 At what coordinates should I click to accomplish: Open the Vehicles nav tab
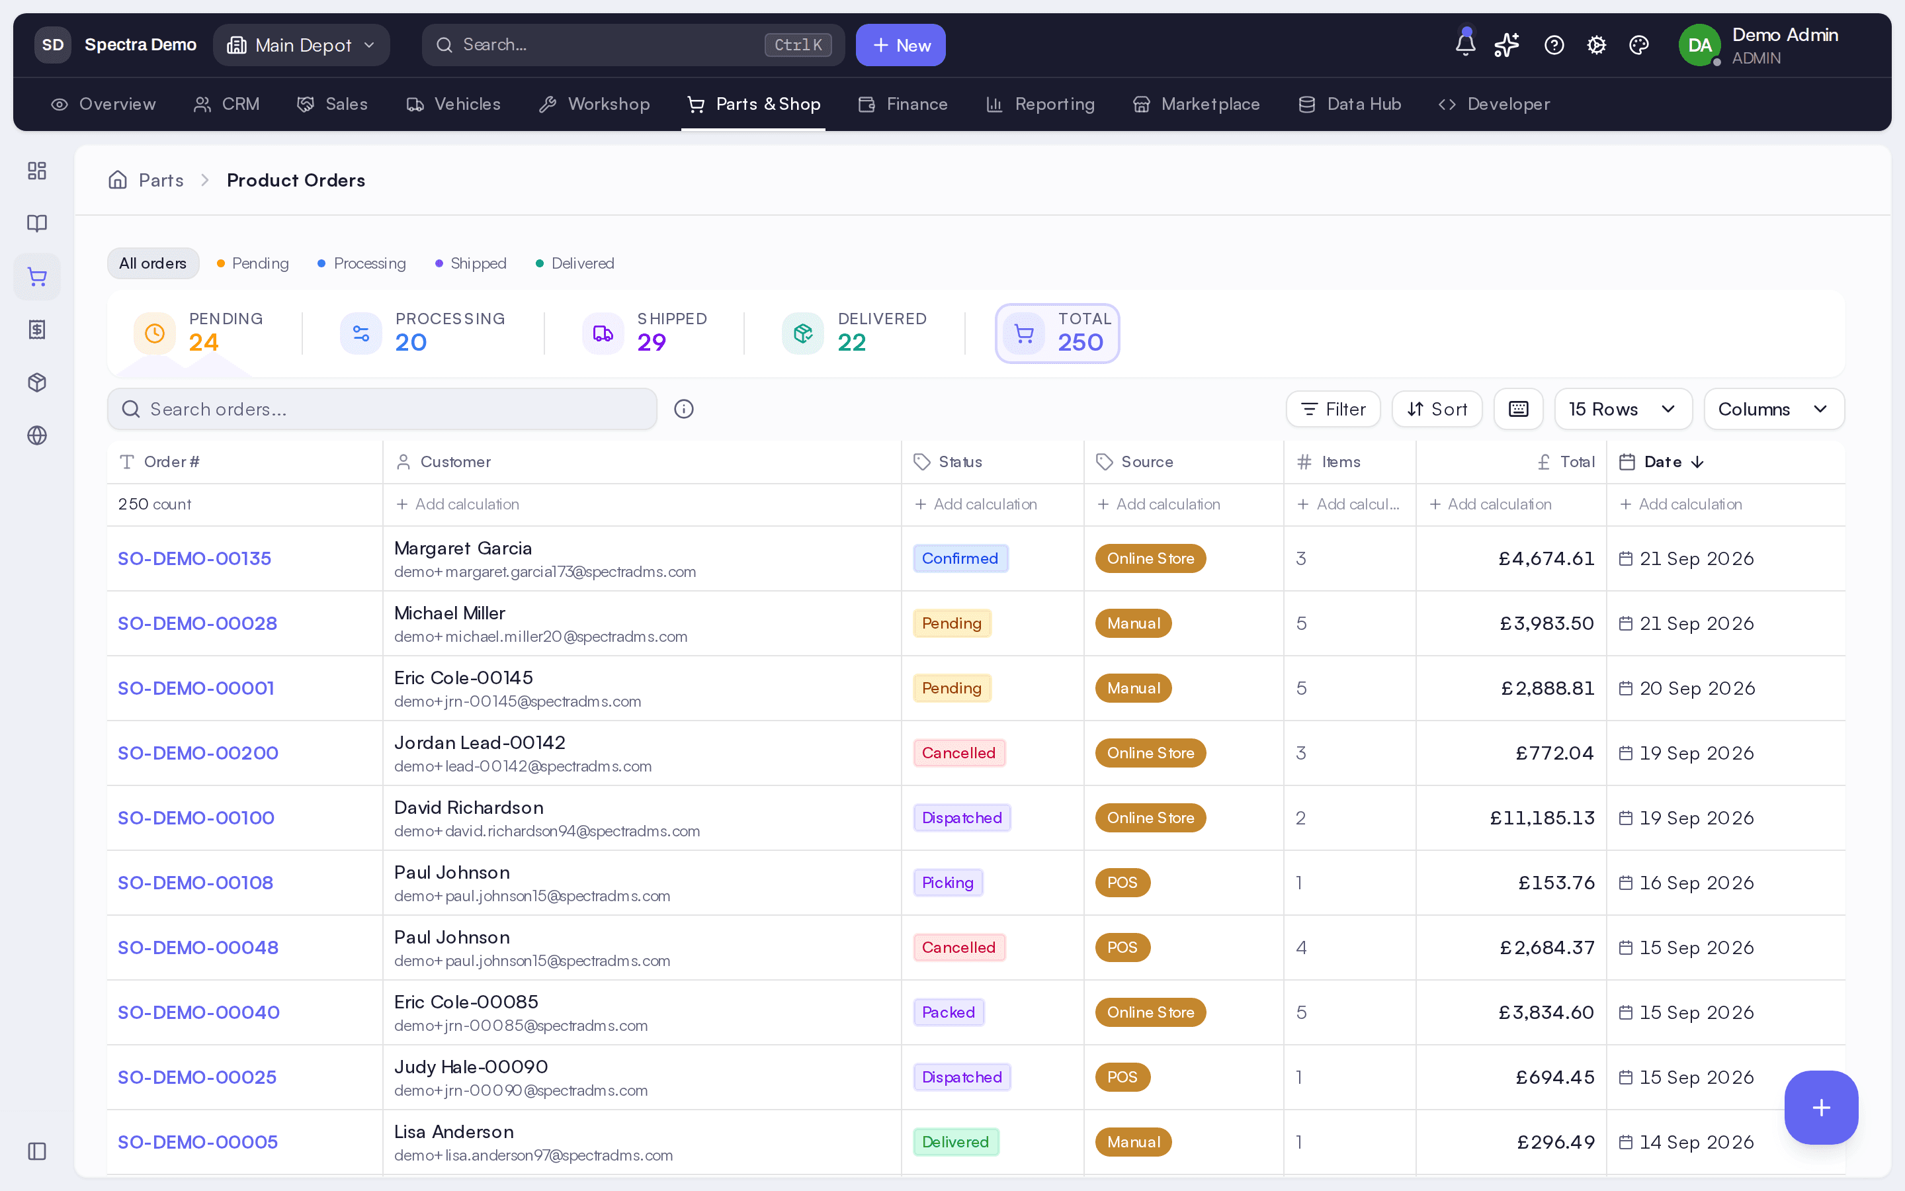(453, 104)
